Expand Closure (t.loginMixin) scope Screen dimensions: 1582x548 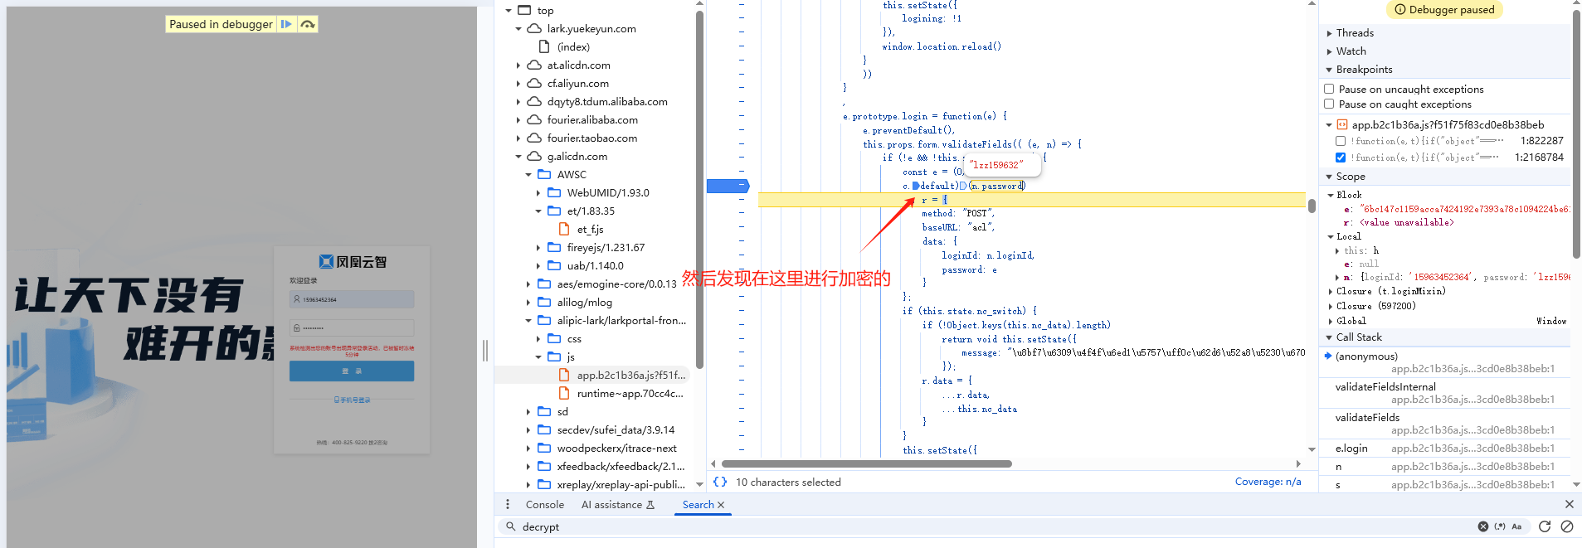coord(1331,291)
